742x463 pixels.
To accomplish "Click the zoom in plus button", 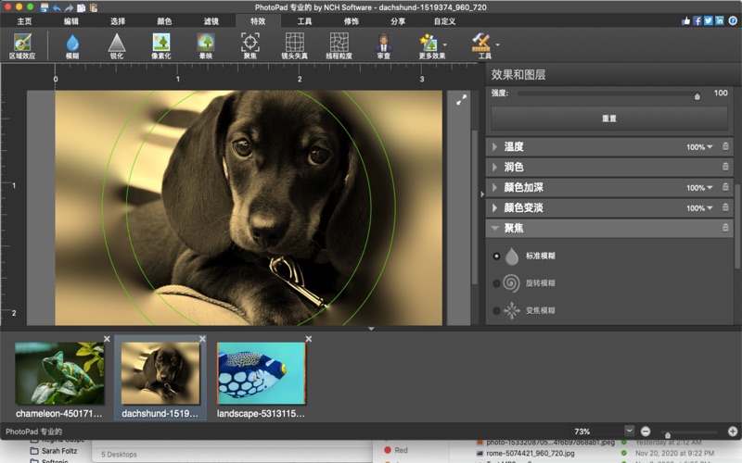I will click(x=732, y=432).
